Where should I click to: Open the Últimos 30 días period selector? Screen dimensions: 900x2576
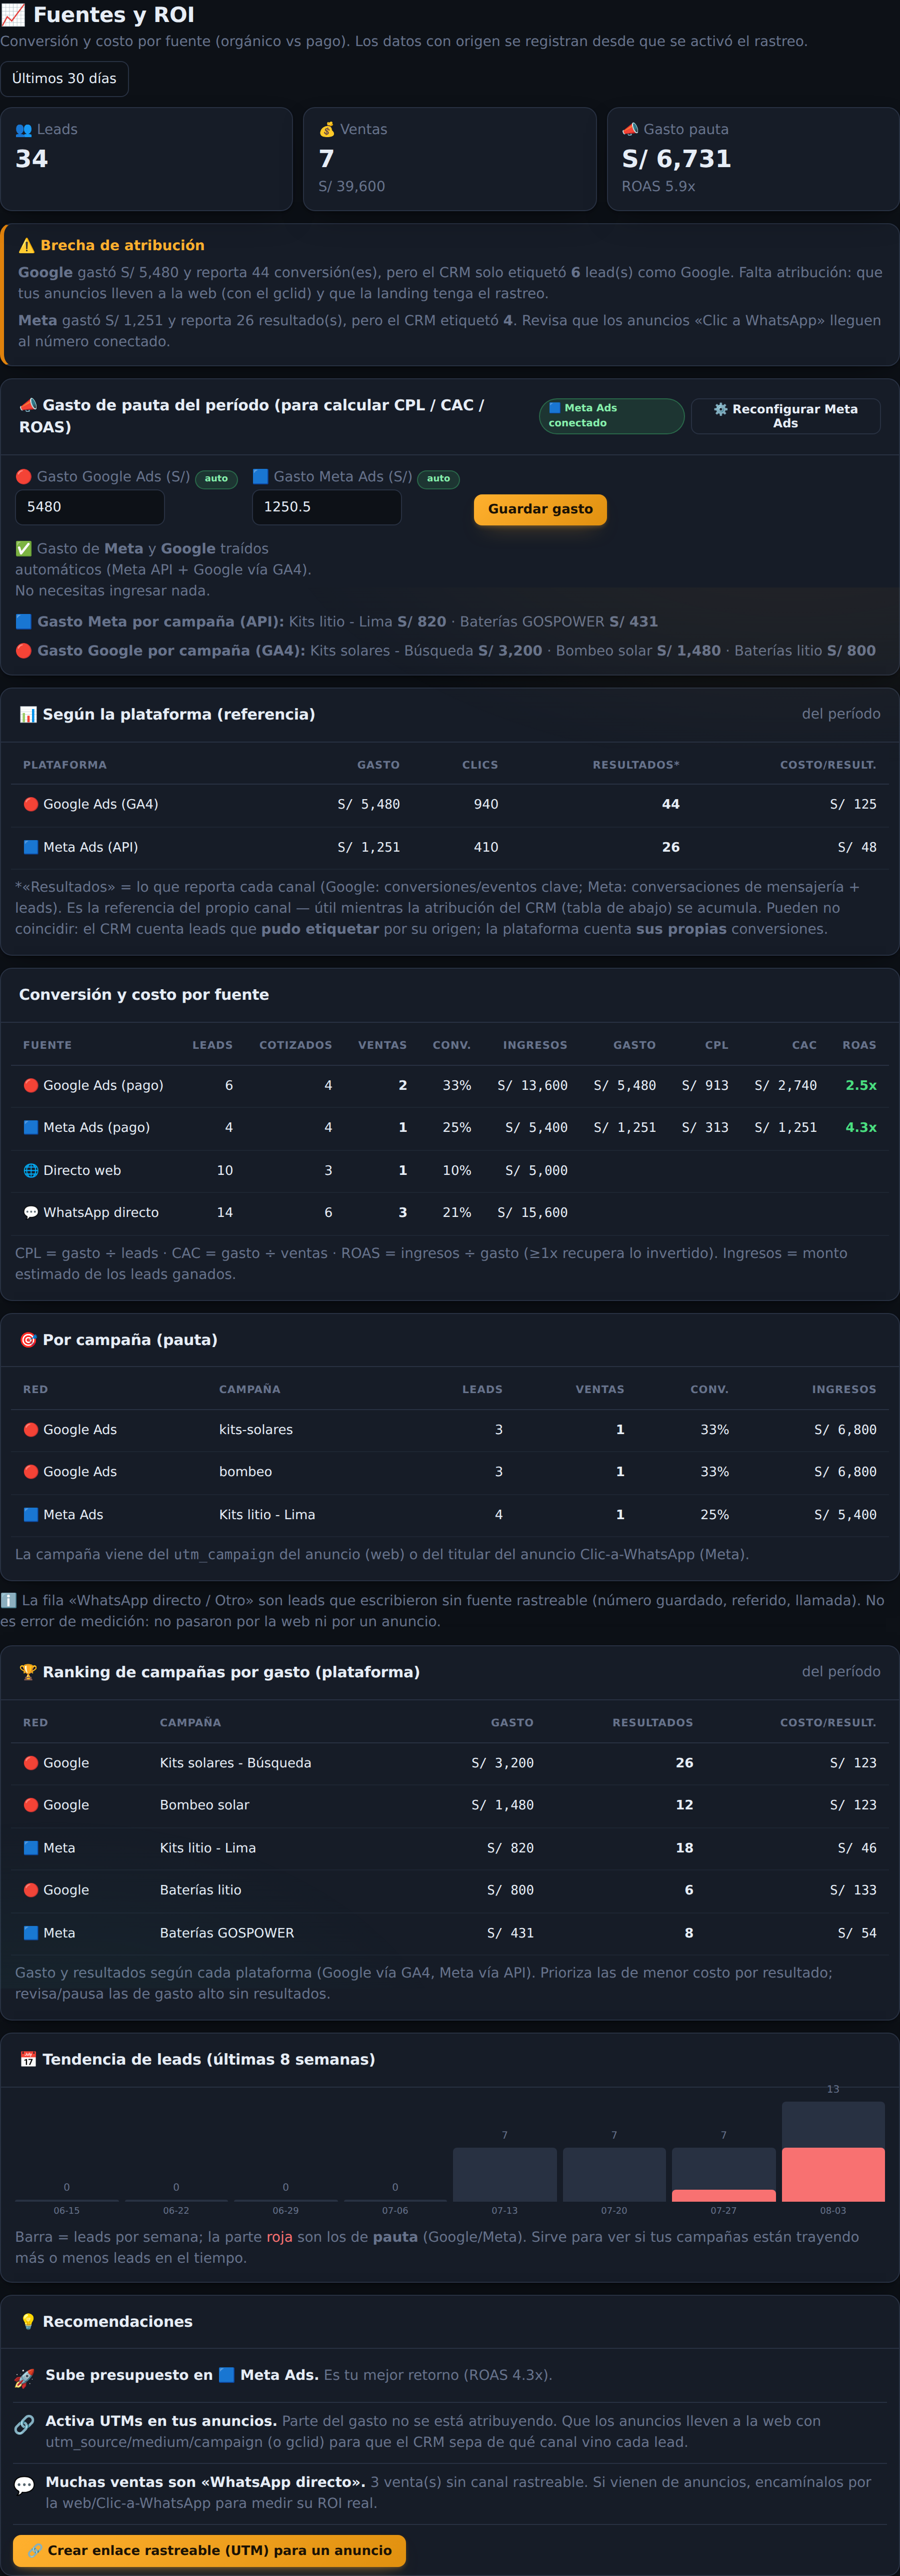[64, 79]
